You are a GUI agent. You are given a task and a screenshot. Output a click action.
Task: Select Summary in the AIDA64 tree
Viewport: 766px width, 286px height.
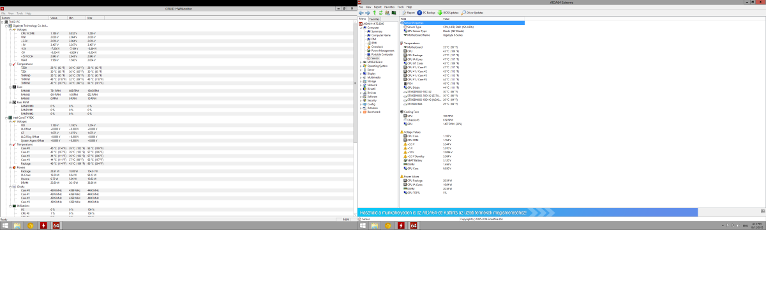[375, 31]
